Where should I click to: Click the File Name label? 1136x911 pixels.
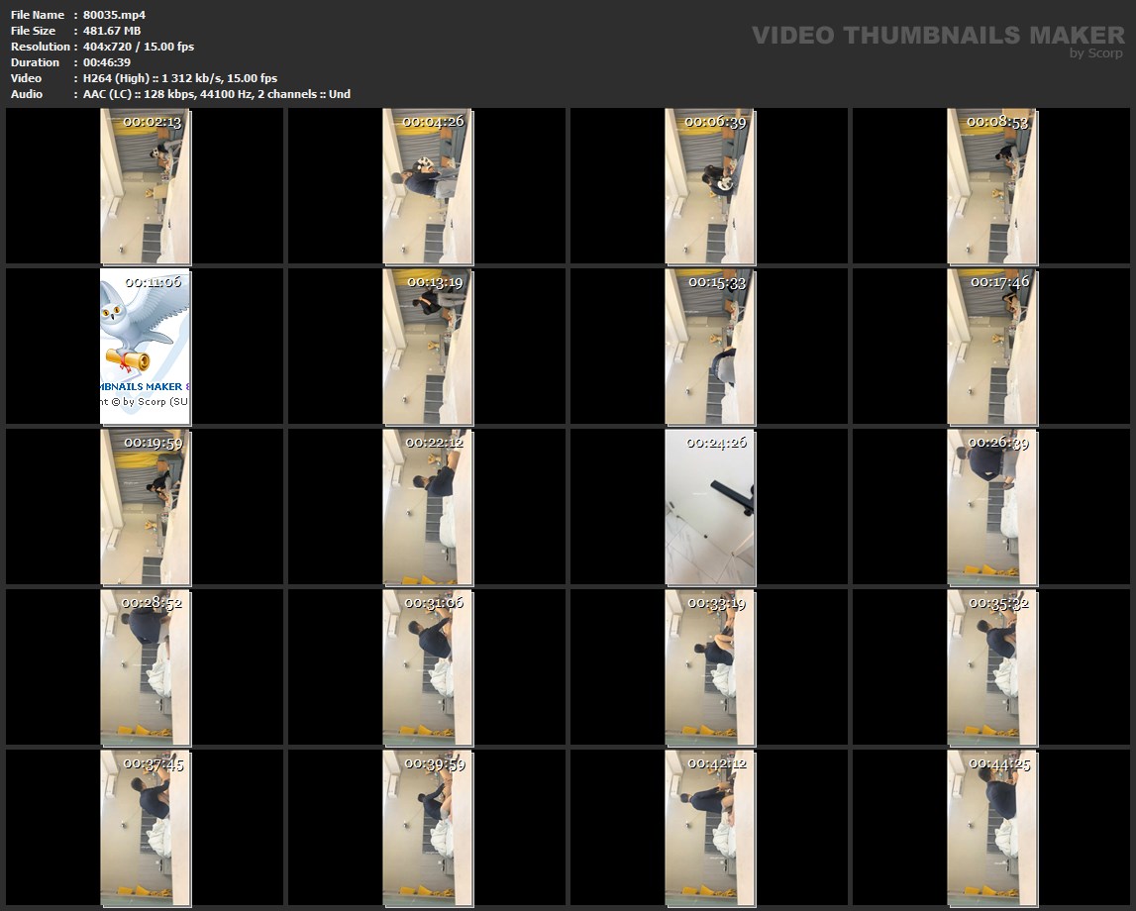(38, 15)
